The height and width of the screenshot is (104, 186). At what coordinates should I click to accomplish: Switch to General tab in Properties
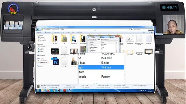(x=90, y=40)
